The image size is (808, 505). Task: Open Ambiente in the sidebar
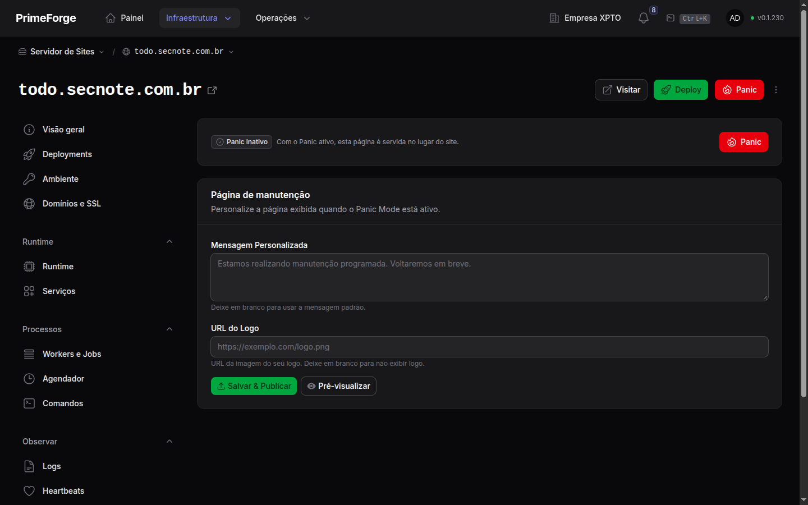[x=98, y=179]
